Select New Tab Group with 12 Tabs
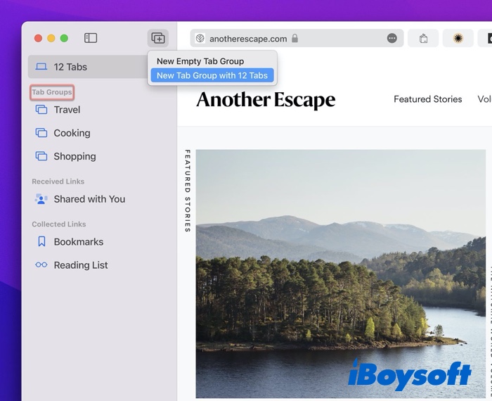 coord(212,76)
